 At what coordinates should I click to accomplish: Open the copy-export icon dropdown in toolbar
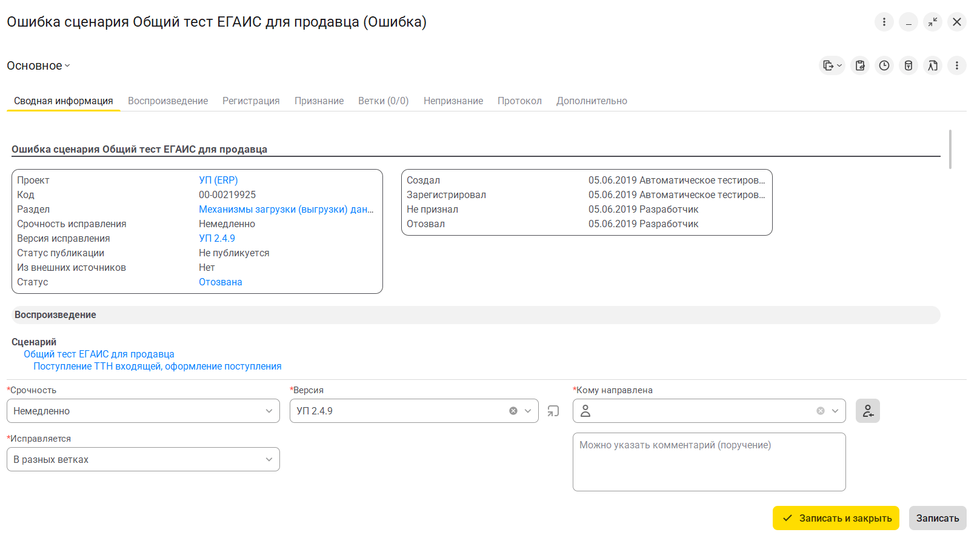coord(832,65)
